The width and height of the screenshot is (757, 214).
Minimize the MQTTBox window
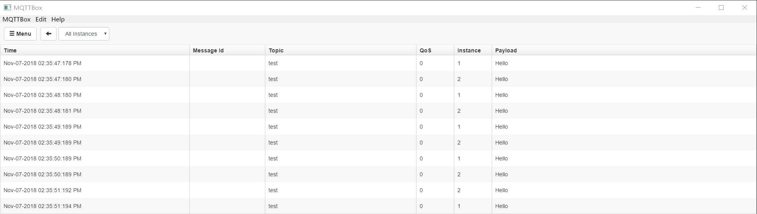pos(698,8)
